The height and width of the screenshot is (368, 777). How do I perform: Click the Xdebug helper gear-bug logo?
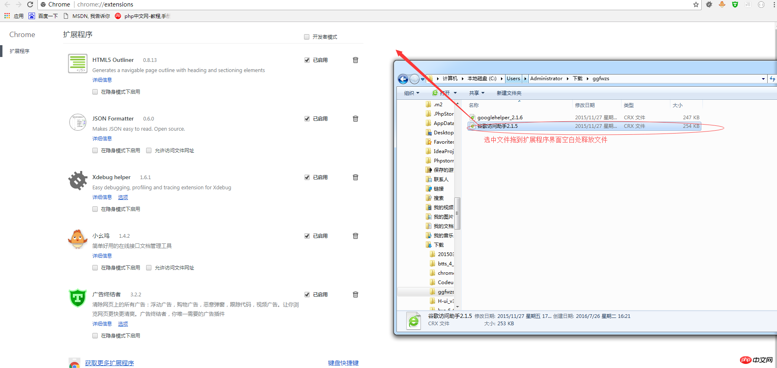coord(78,181)
